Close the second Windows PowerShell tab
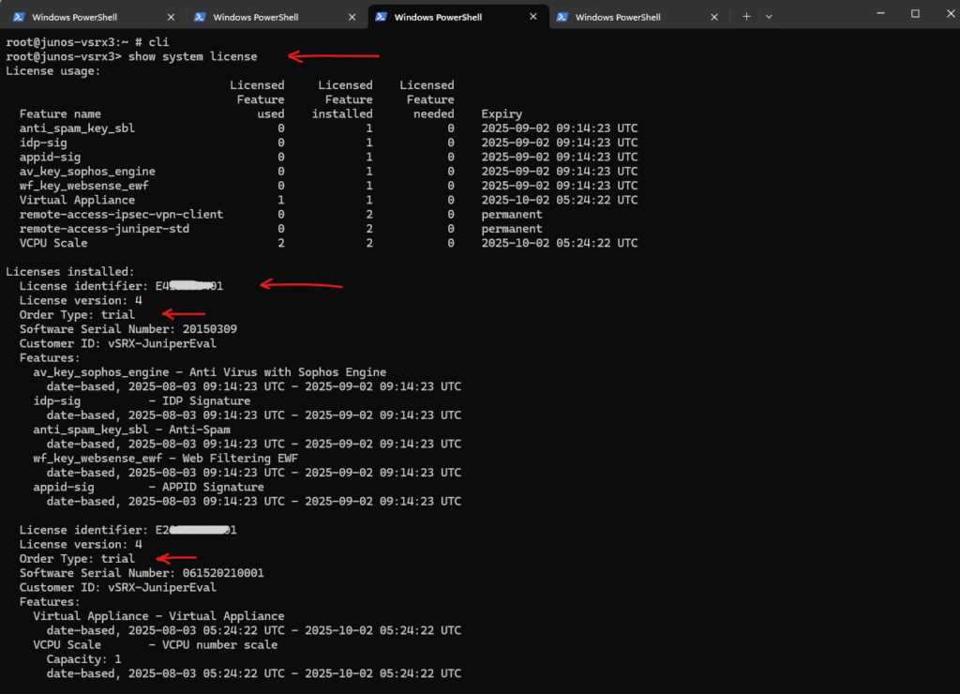Screen dimensions: 960x694 tap(352, 17)
